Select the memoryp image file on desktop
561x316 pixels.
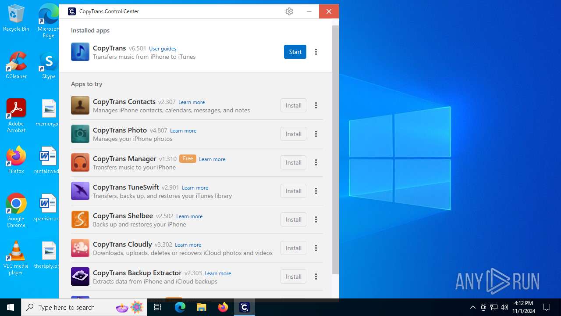[47, 113]
